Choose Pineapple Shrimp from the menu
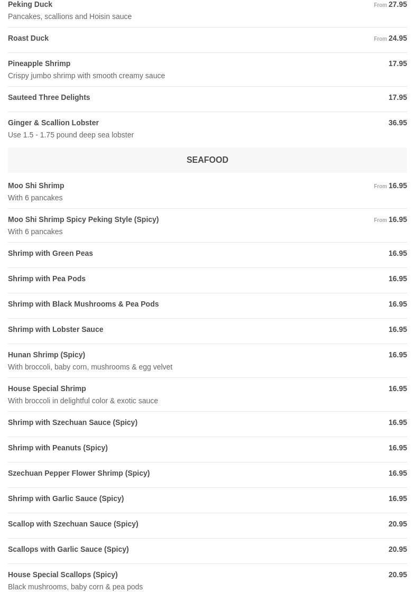This screenshot has height=592, width=415. (x=39, y=64)
